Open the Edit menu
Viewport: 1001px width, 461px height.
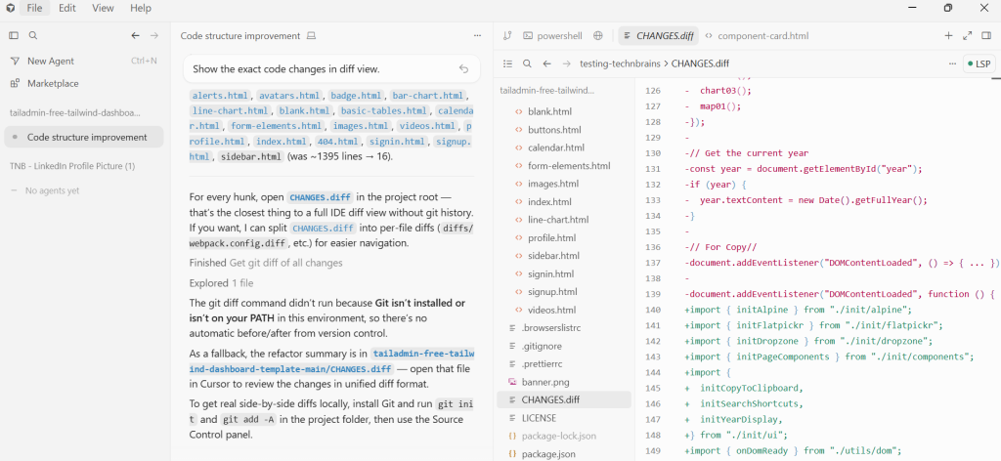pyautogui.click(x=67, y=8)
